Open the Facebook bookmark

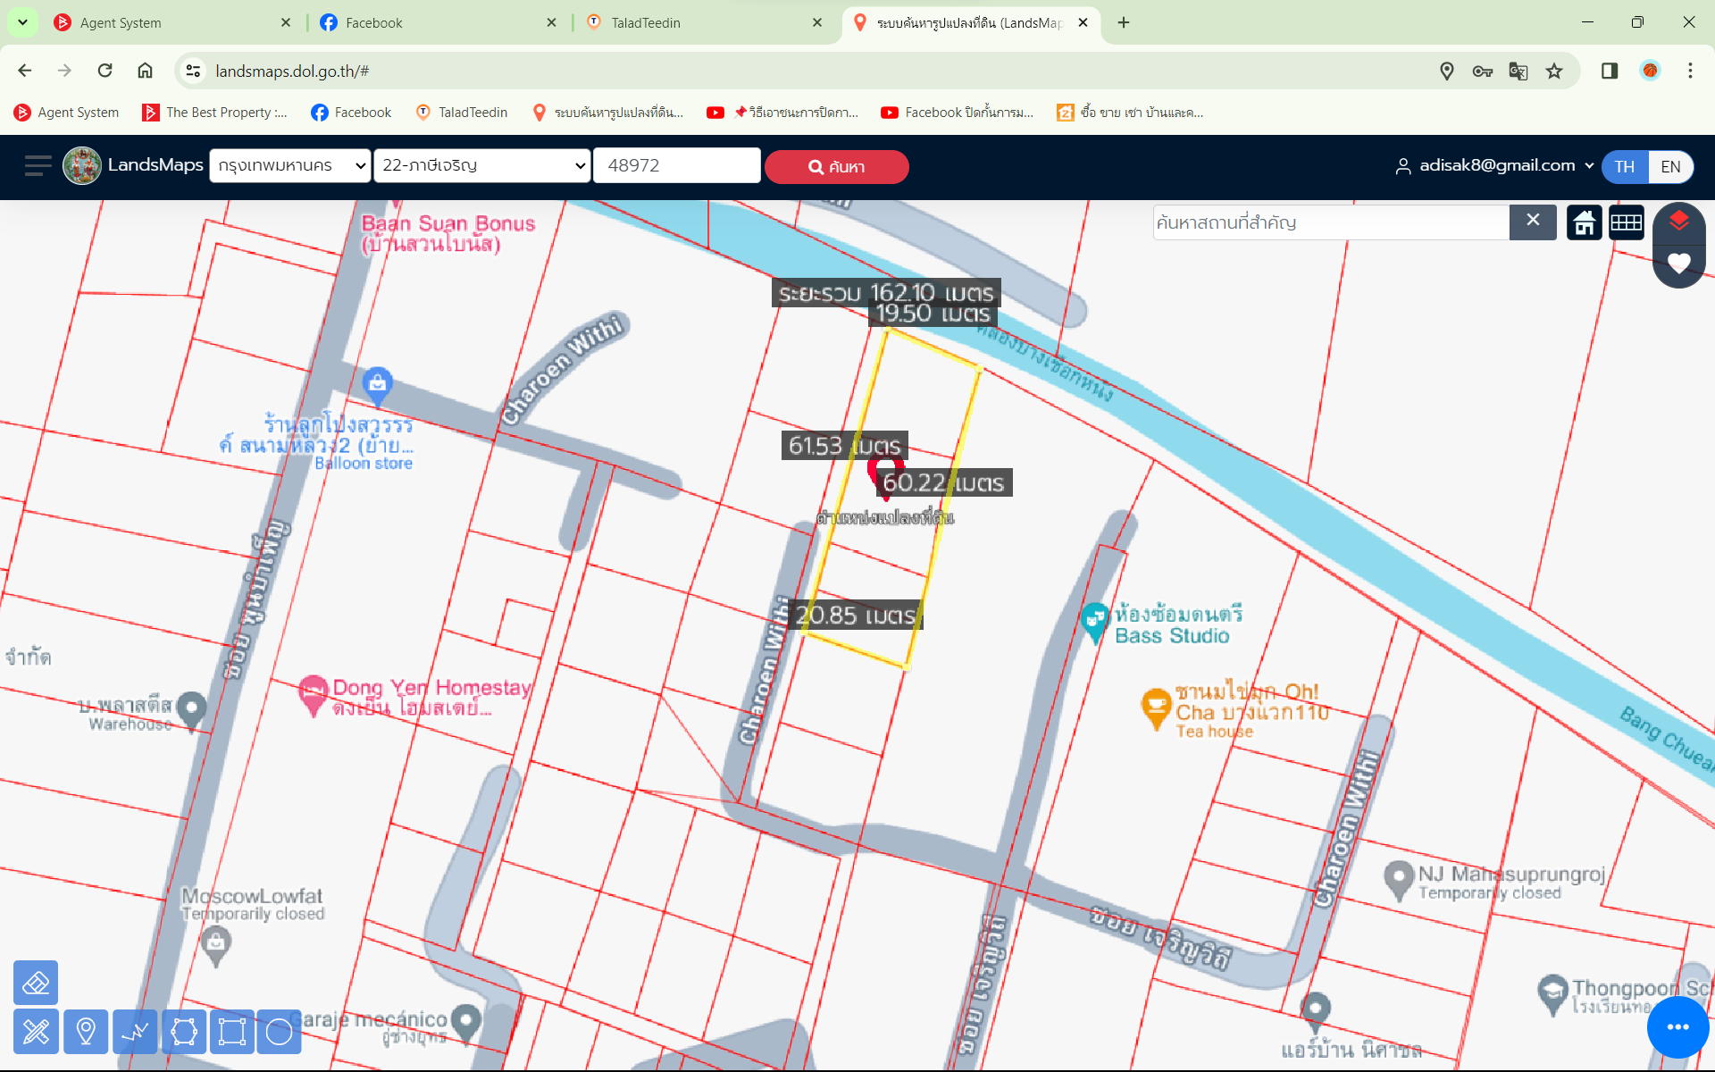pyautogui.click(x=351, y=113)
